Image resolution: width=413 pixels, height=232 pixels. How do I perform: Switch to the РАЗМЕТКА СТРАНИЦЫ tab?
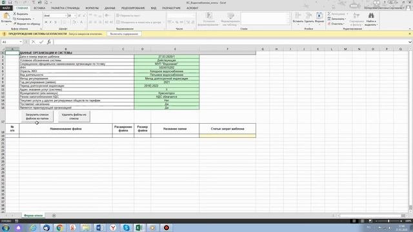click(65, 8)
